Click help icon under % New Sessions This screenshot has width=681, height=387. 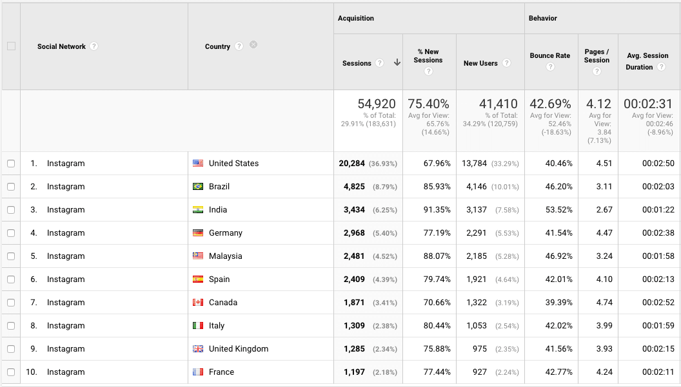click(428, 71)
